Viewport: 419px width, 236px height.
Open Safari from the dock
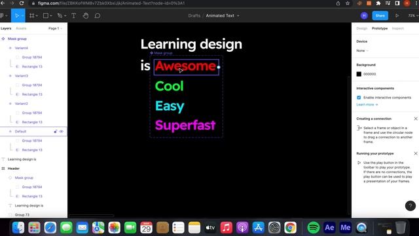pyautogui.click(x=50, y=227)
